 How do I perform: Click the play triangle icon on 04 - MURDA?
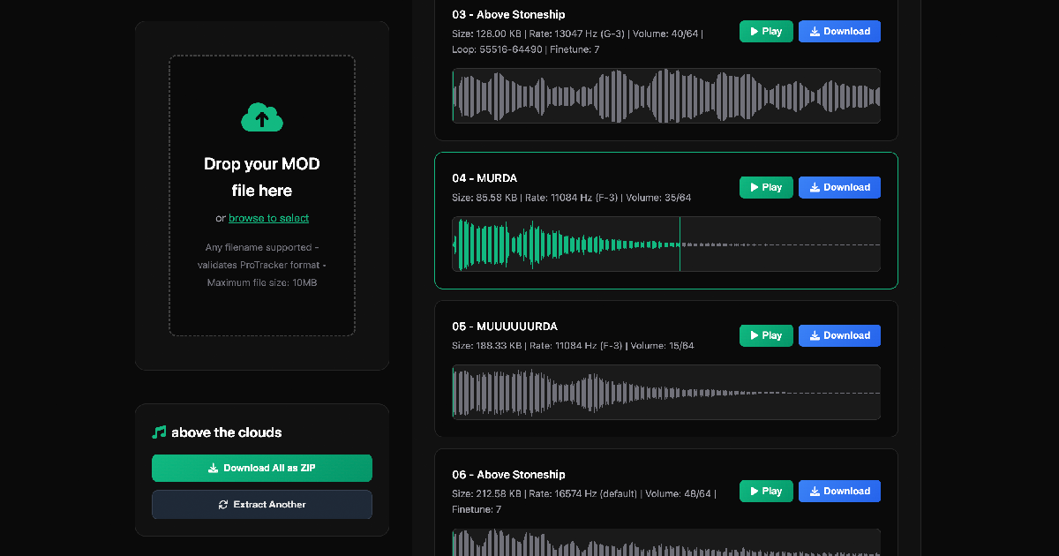tap(755, 187)
